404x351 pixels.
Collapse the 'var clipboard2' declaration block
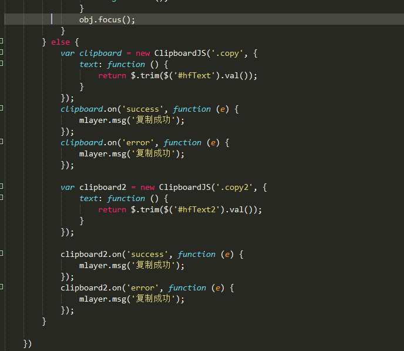(x=1, y=186)
